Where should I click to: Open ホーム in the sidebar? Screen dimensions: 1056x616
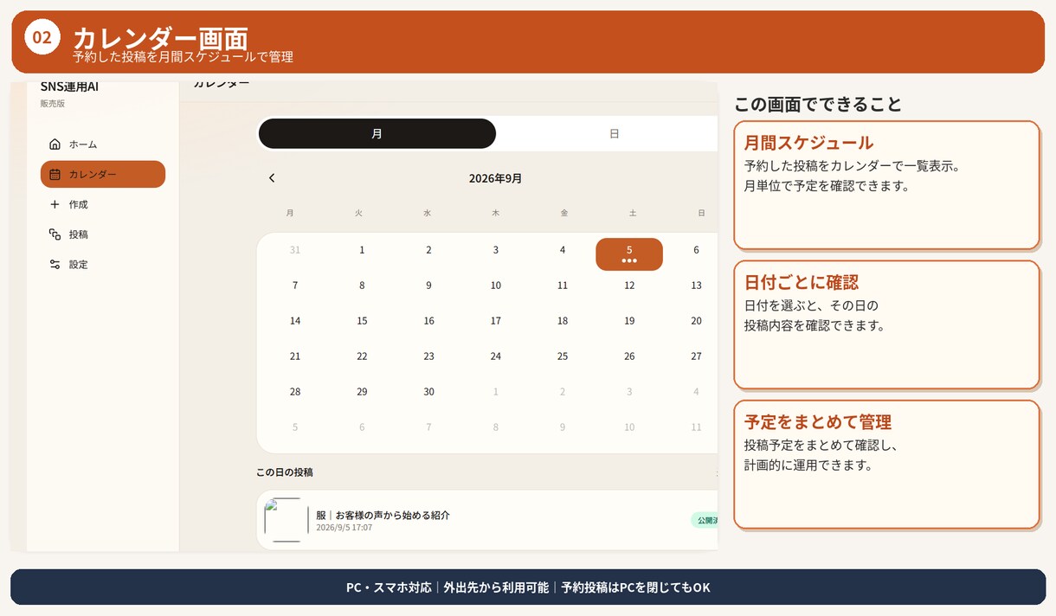click(x=103, y=144)
